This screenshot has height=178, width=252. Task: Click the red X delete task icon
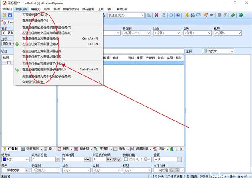[156, 15]
